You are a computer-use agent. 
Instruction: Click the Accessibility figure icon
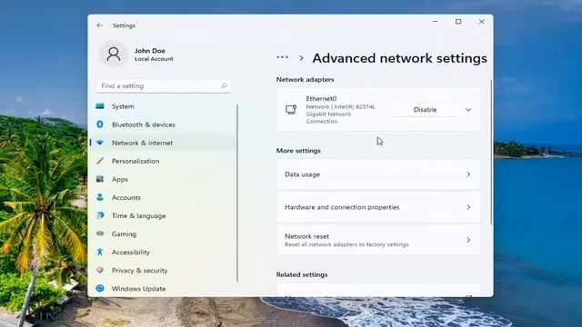click(x=100, y=252)
